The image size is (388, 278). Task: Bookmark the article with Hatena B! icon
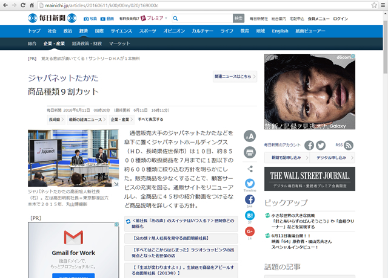[x=249, y=216]
